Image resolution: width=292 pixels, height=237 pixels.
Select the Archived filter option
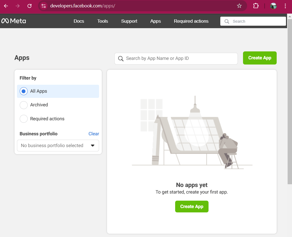tap(24, 105)
